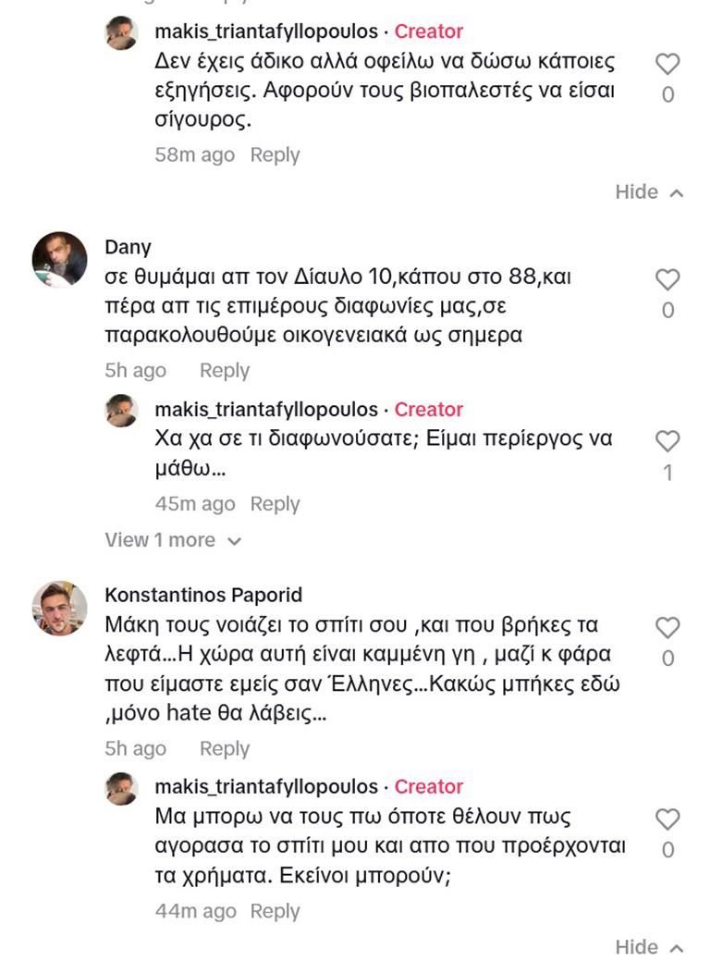Hide replies under Konstantinos Paporid's comment

point(649,947)
